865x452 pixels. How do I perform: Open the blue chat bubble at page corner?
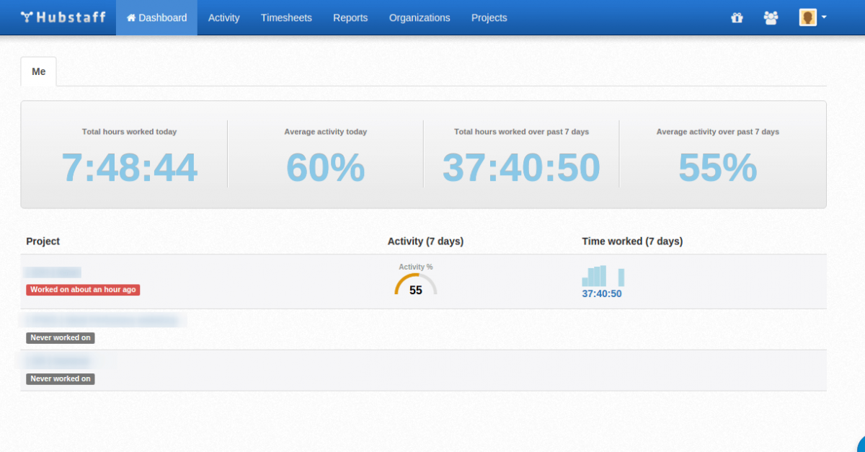(x=861, y=445)
